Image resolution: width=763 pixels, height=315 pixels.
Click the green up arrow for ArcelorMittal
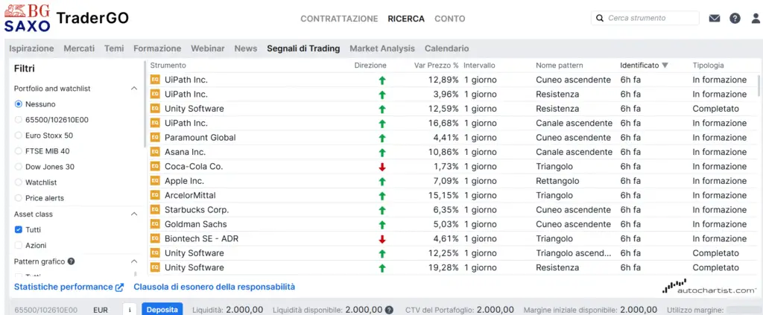[x=382, y=196]
